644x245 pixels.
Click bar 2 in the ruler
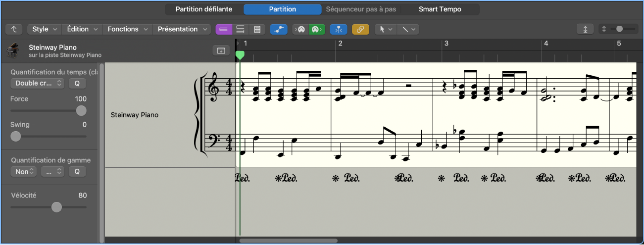click(x=340, y=44)
